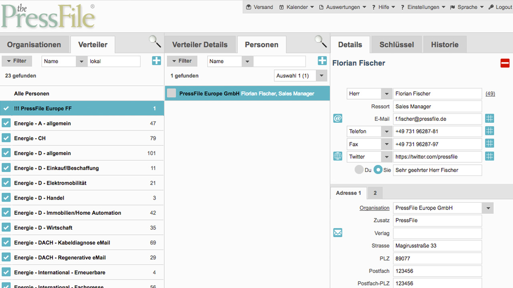This screenshot has height=288, width=513.
Task: Toggle checkbox for Energie - D - Elektromobilität
Action: (6, 183)
